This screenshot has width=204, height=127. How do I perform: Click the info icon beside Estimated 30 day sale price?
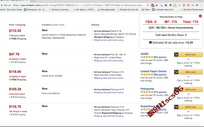[150, 42]
